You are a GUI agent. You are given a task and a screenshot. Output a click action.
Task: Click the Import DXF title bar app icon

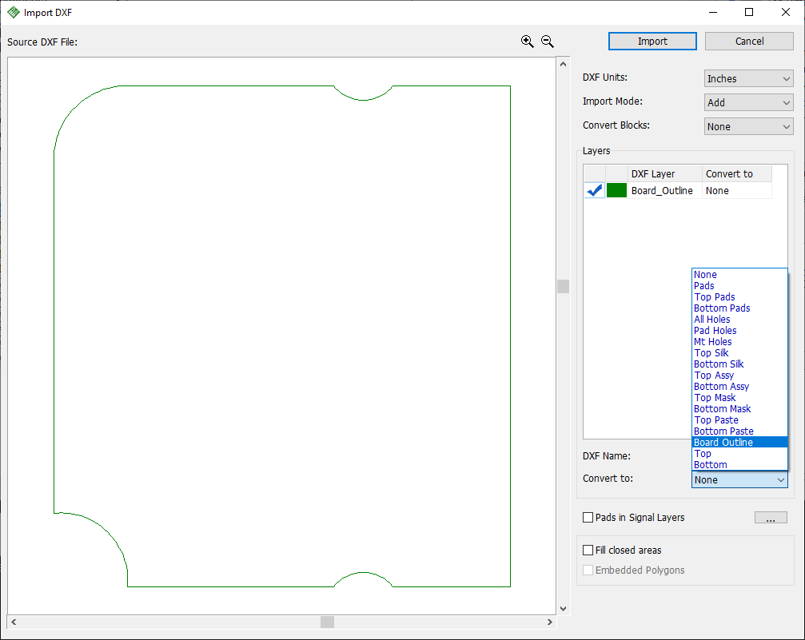[14, 12]
